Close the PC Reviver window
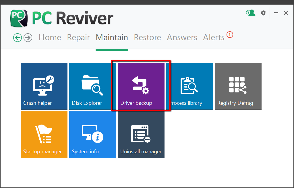The height and width of the screenshot is (188, 294). coord(286,13)
